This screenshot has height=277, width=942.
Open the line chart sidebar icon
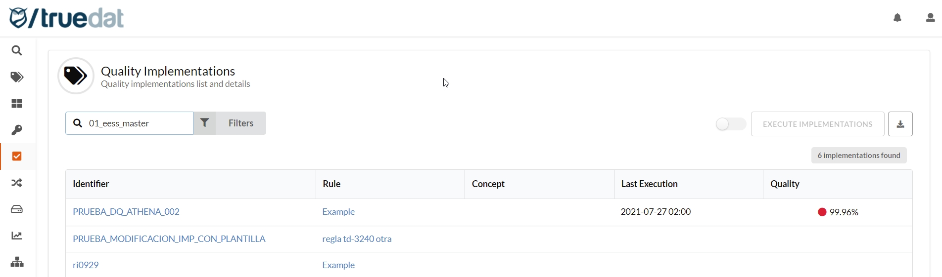click(x=17, y=236)
